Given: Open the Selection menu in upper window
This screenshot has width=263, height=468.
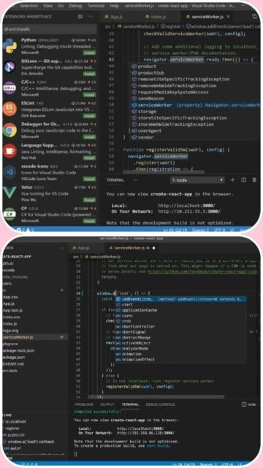Looking at the screenshot, I should (x=29, y=6).
